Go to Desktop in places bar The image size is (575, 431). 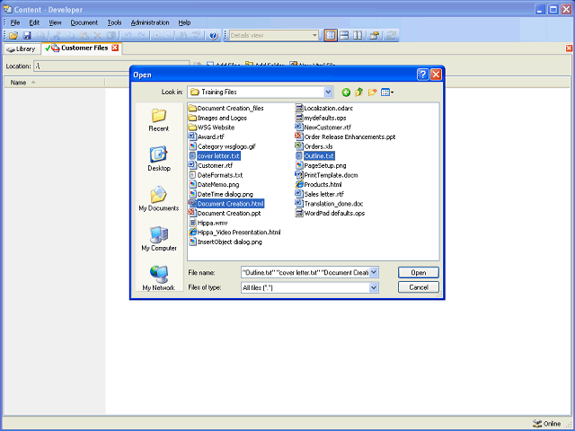(x=159, y=159)
